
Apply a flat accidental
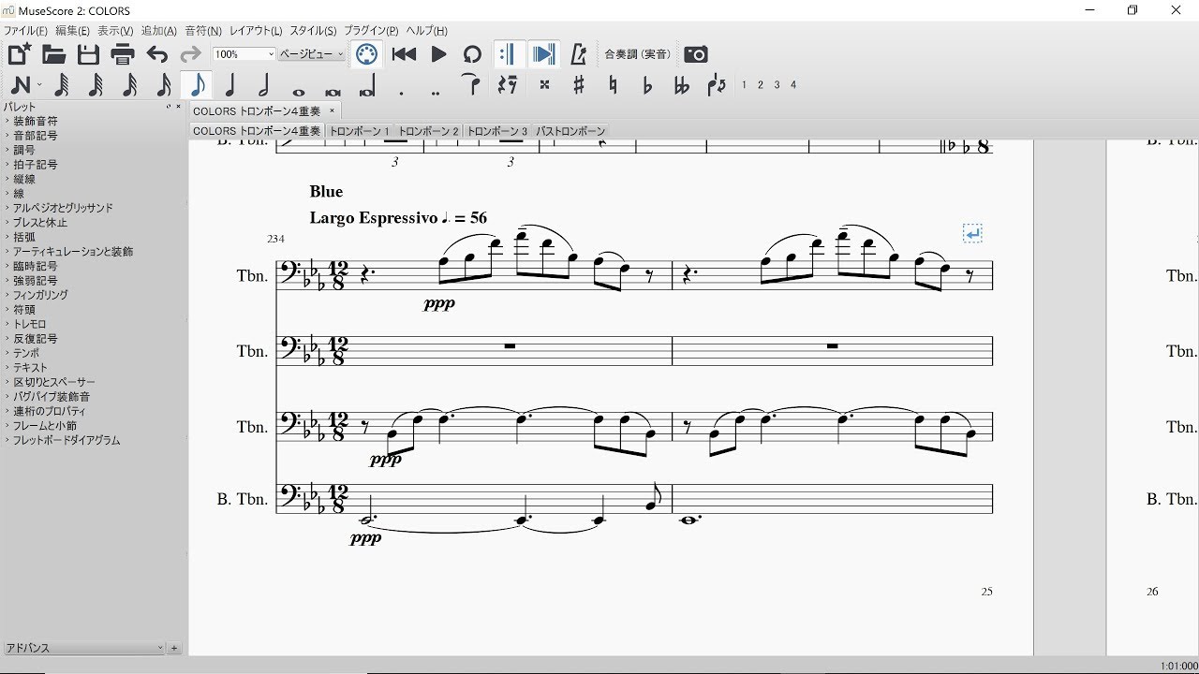click(647, 85)
